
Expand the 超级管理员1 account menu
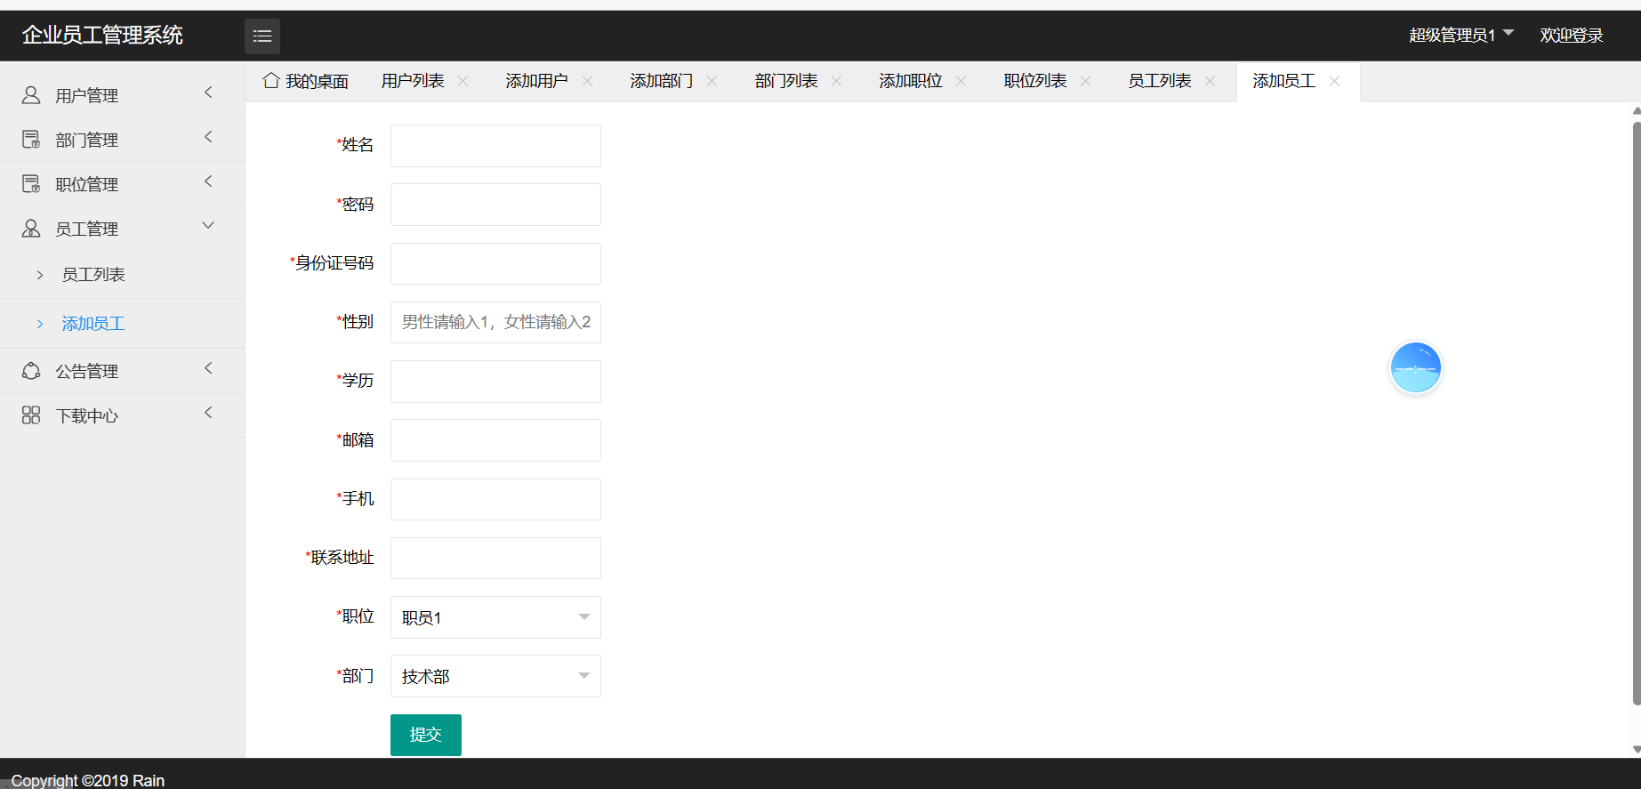(x=1460, y=35)
